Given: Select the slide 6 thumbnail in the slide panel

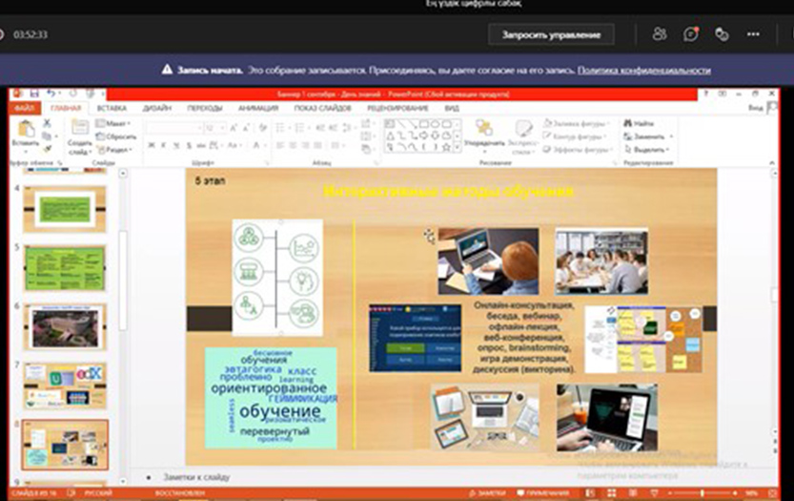Looking at the screenshot, I should point(65,327).
